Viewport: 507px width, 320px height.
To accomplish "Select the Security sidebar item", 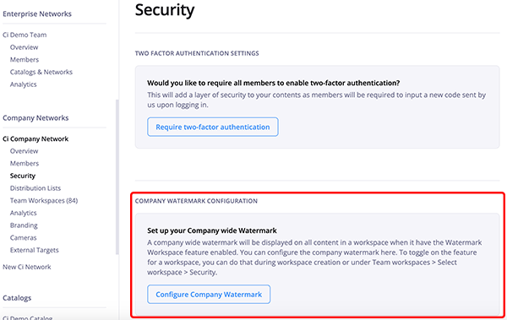I will pos(23,176).
